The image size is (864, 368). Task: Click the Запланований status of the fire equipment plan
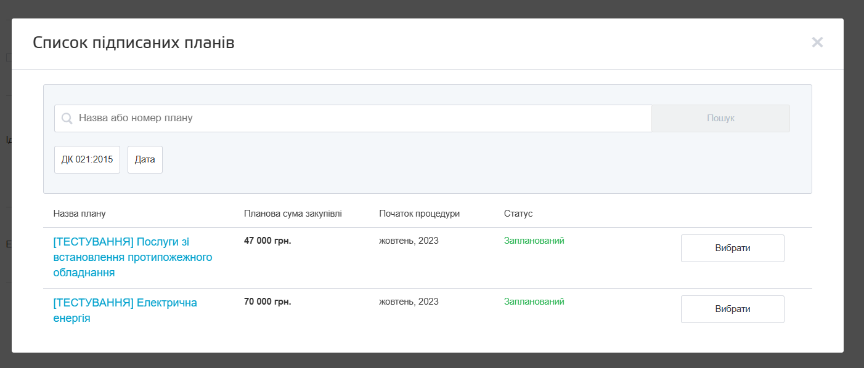(534, 241)
